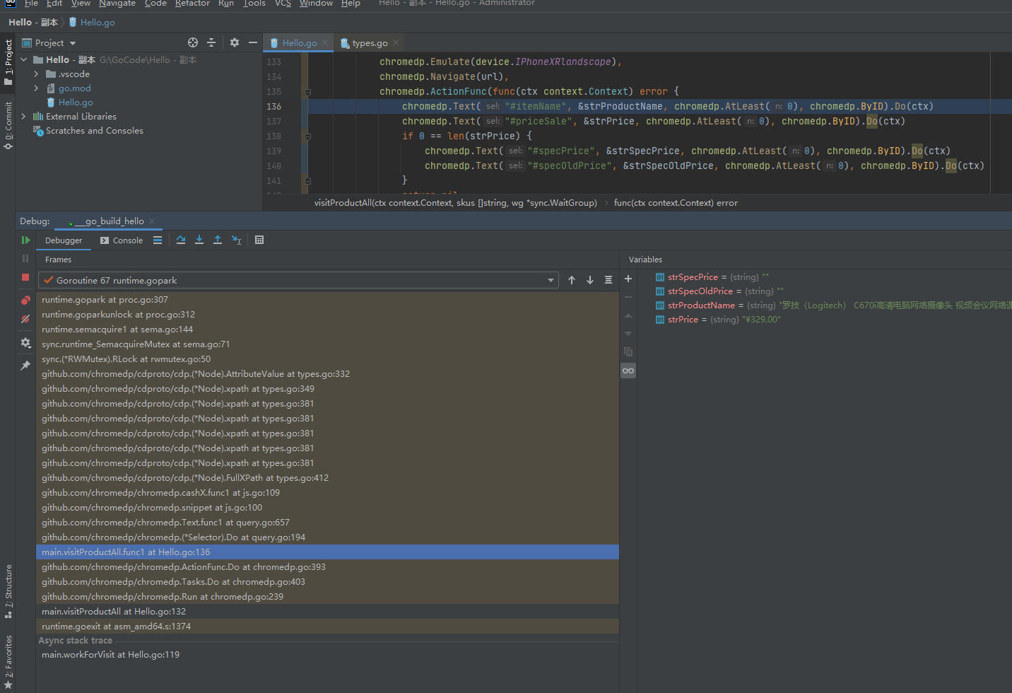
Task: Click Collapse All in the Project panel
Action: point(211,43)
